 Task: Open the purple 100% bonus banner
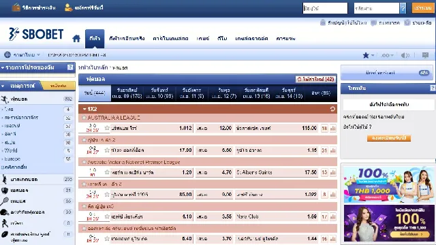pyautogui.click(x=389, y=223)
